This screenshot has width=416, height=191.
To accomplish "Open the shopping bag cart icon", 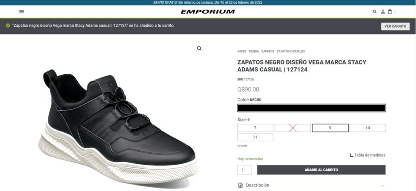I will [x=390, y=12].
